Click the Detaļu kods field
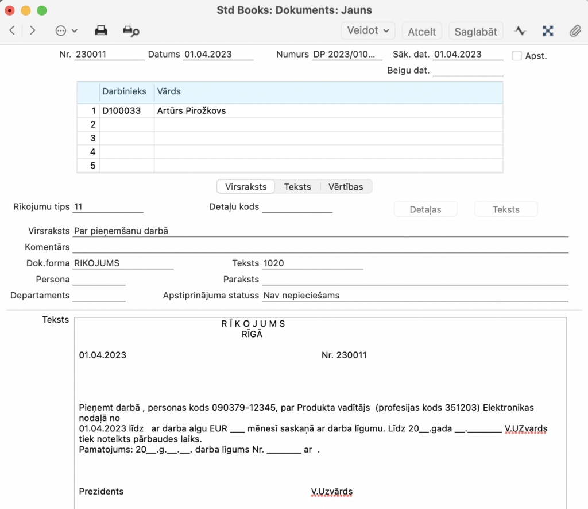This screenshot has height=509, width=588. click(x=297, y=207)
